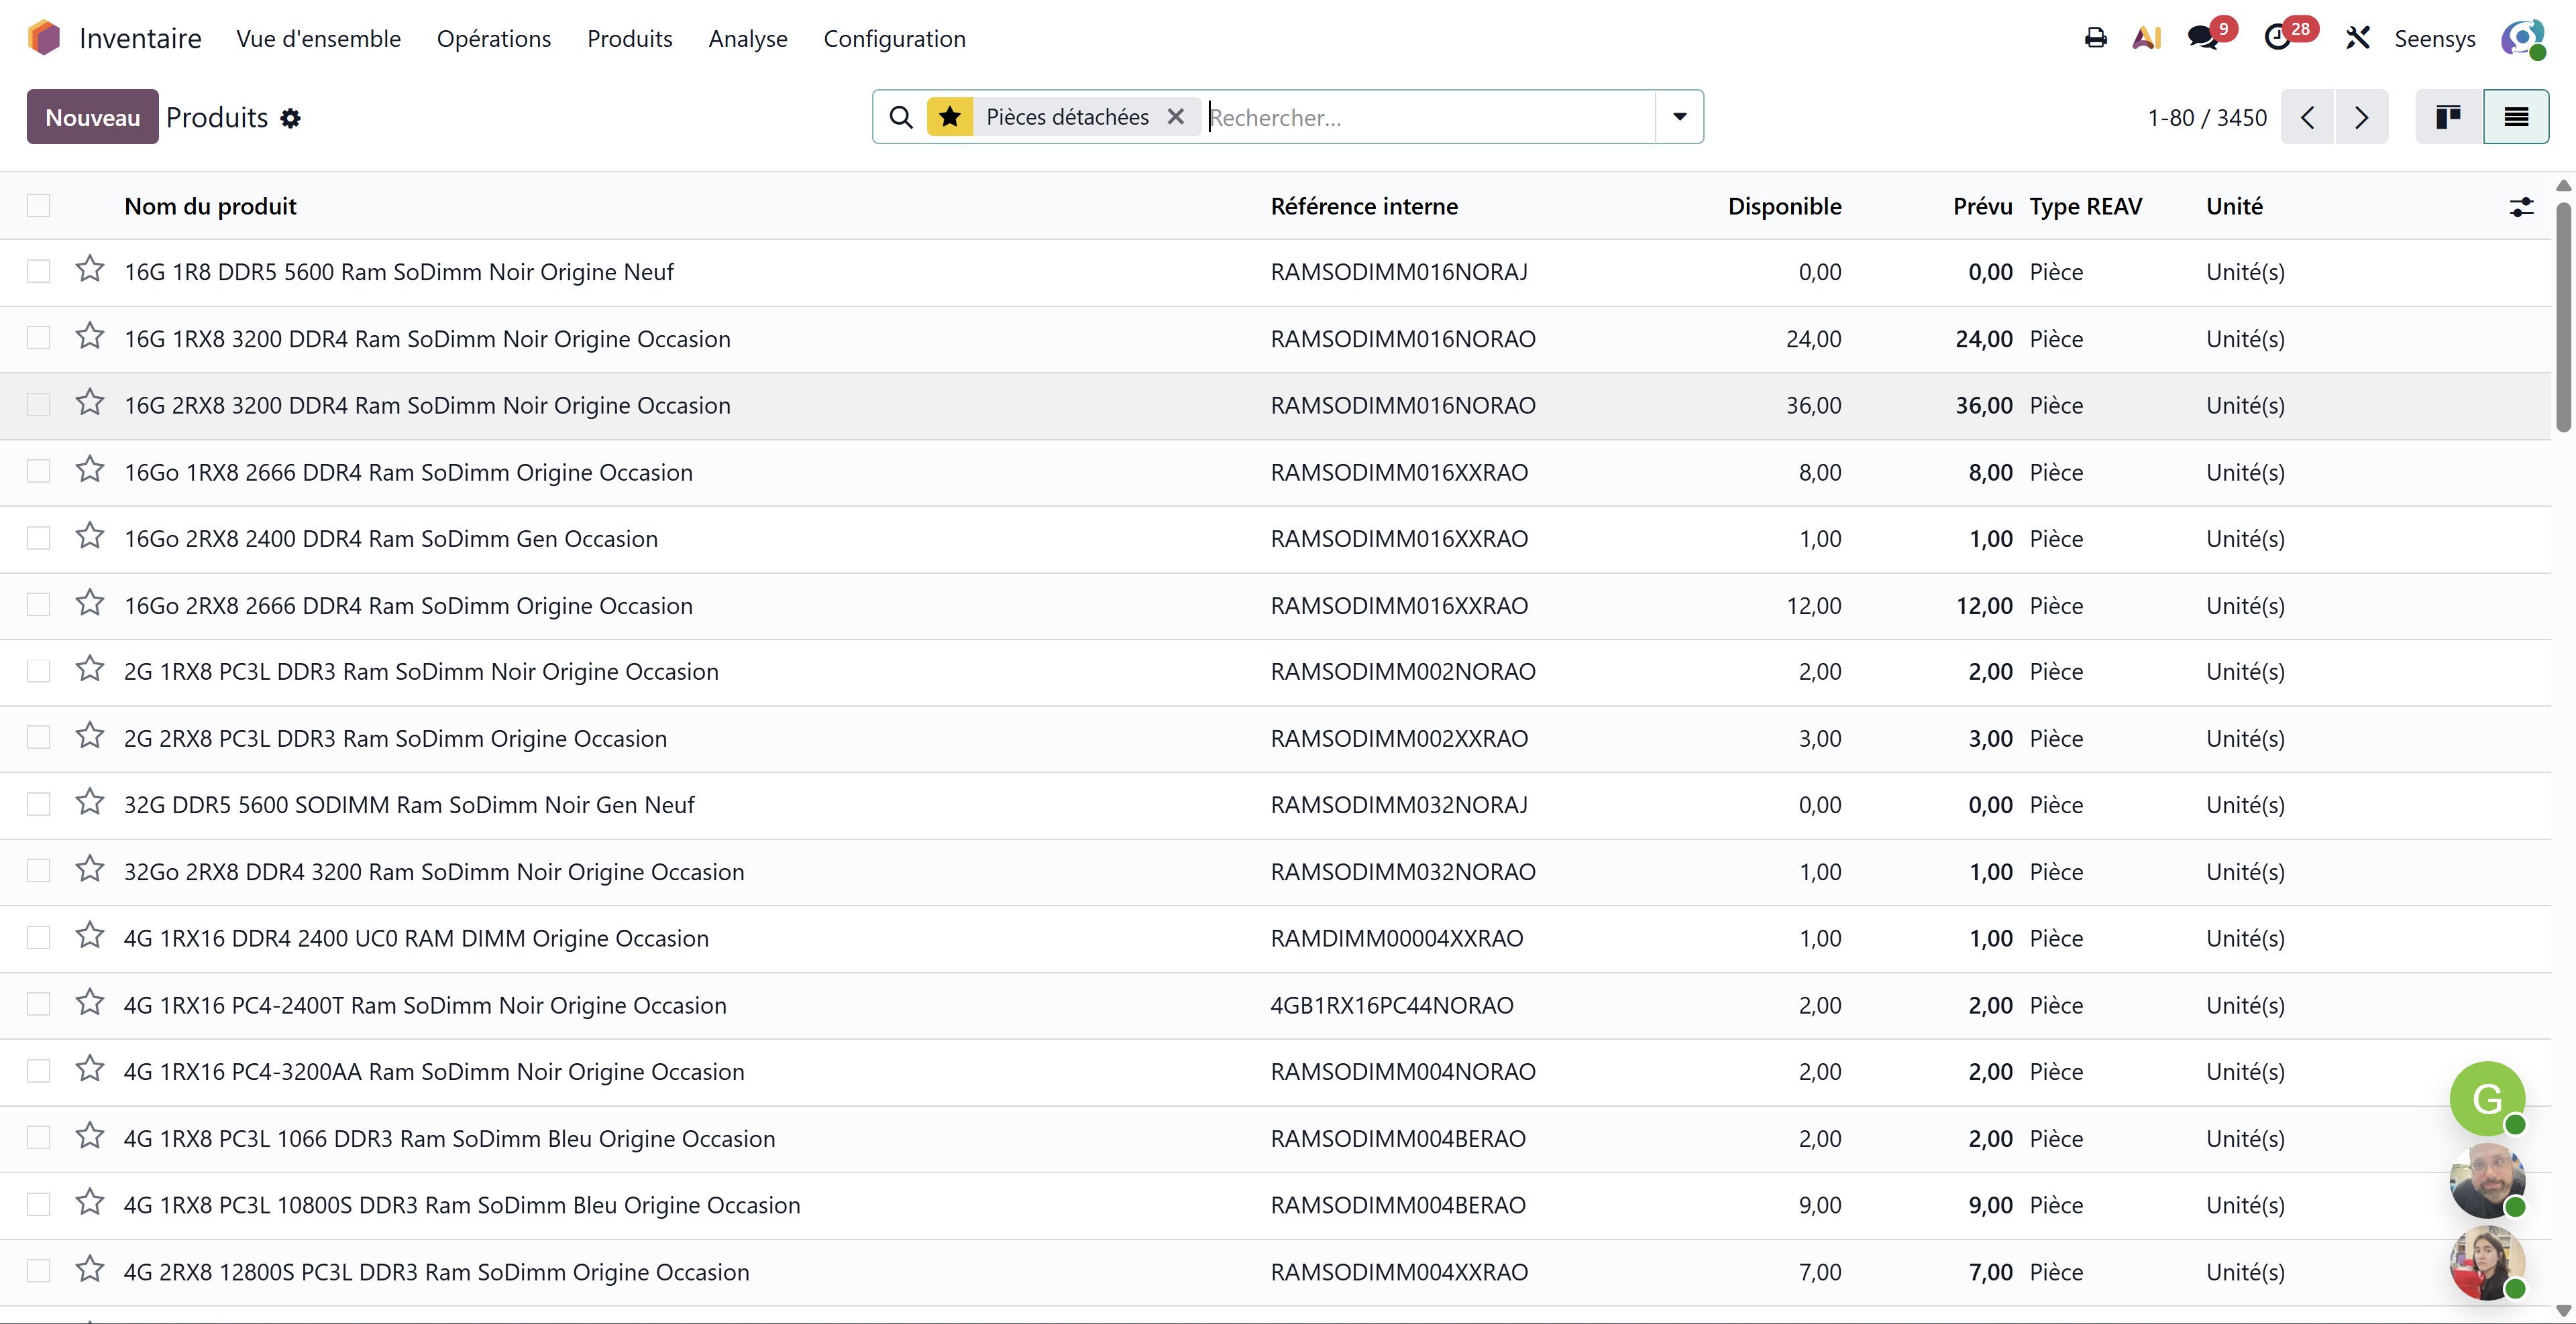2576x1324 pixels.
Task: Select 16G 1RX8 3200 DDR4 row checkbox
Action: (39, 339)
